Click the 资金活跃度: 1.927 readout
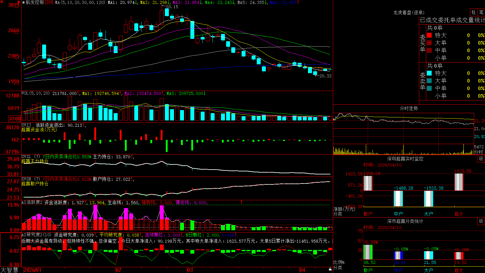This screenshot has height=273, width=485. coord(65,203)
